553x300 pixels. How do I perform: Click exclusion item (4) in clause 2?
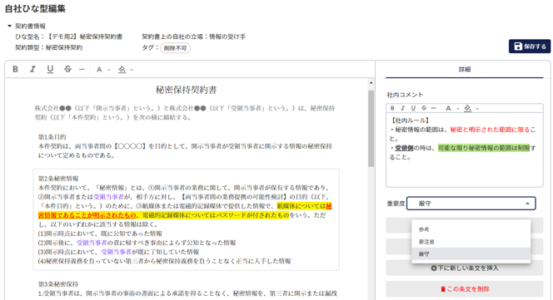coord(164,261)
